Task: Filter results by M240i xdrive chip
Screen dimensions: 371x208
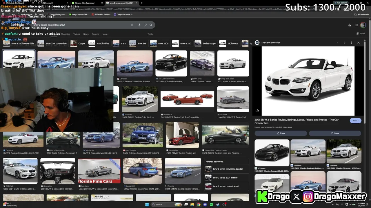Action: click(x=100, y=43)
